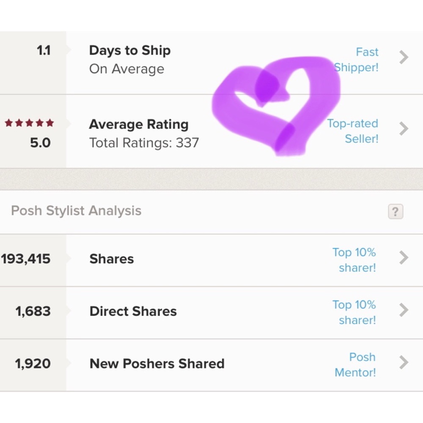Select the Direct Shares label
The height and width of the screenshot is (423, 423).
[x=133, y=311]
